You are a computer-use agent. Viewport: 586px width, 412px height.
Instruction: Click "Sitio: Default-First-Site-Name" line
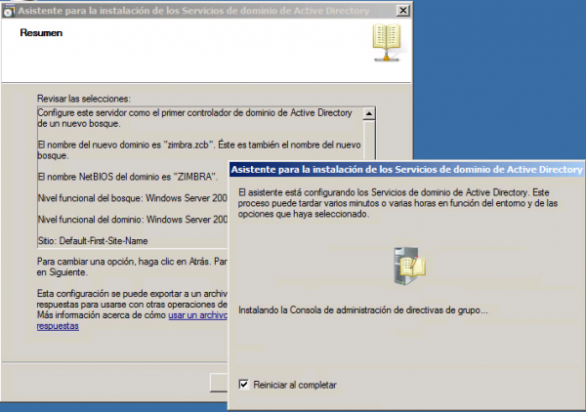click(x=93, y=241)
